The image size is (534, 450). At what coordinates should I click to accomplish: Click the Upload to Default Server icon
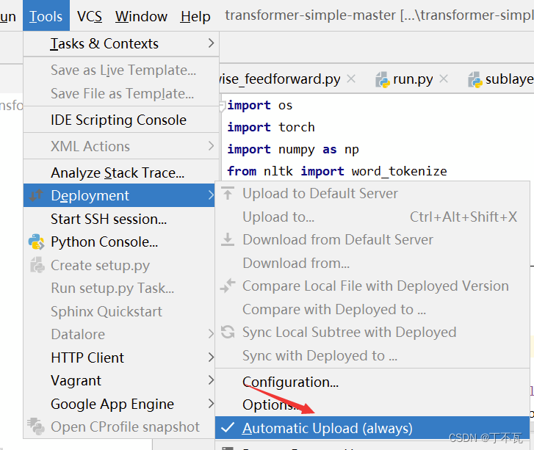tap(228, 194)
